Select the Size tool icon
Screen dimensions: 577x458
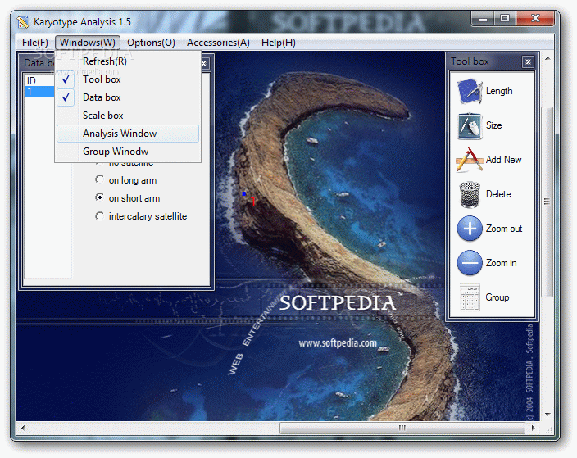470,126
